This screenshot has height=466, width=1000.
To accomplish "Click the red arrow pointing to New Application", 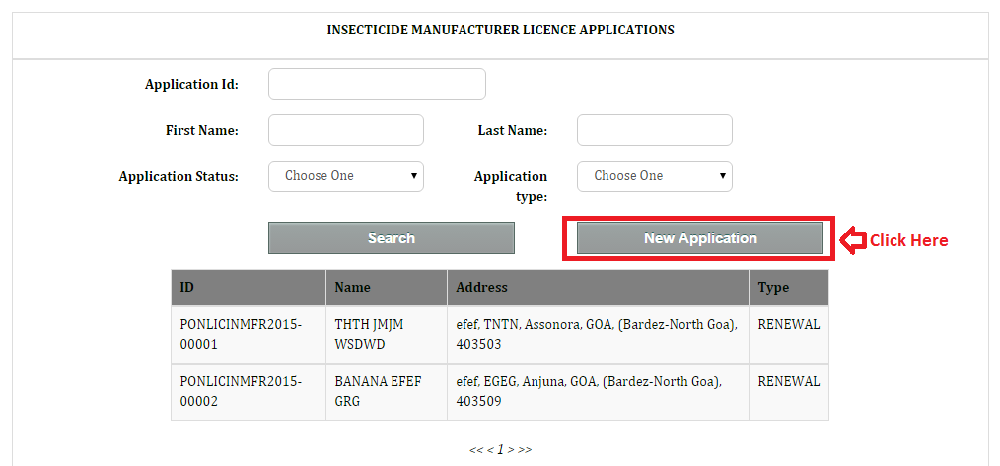I will [852, 239].
